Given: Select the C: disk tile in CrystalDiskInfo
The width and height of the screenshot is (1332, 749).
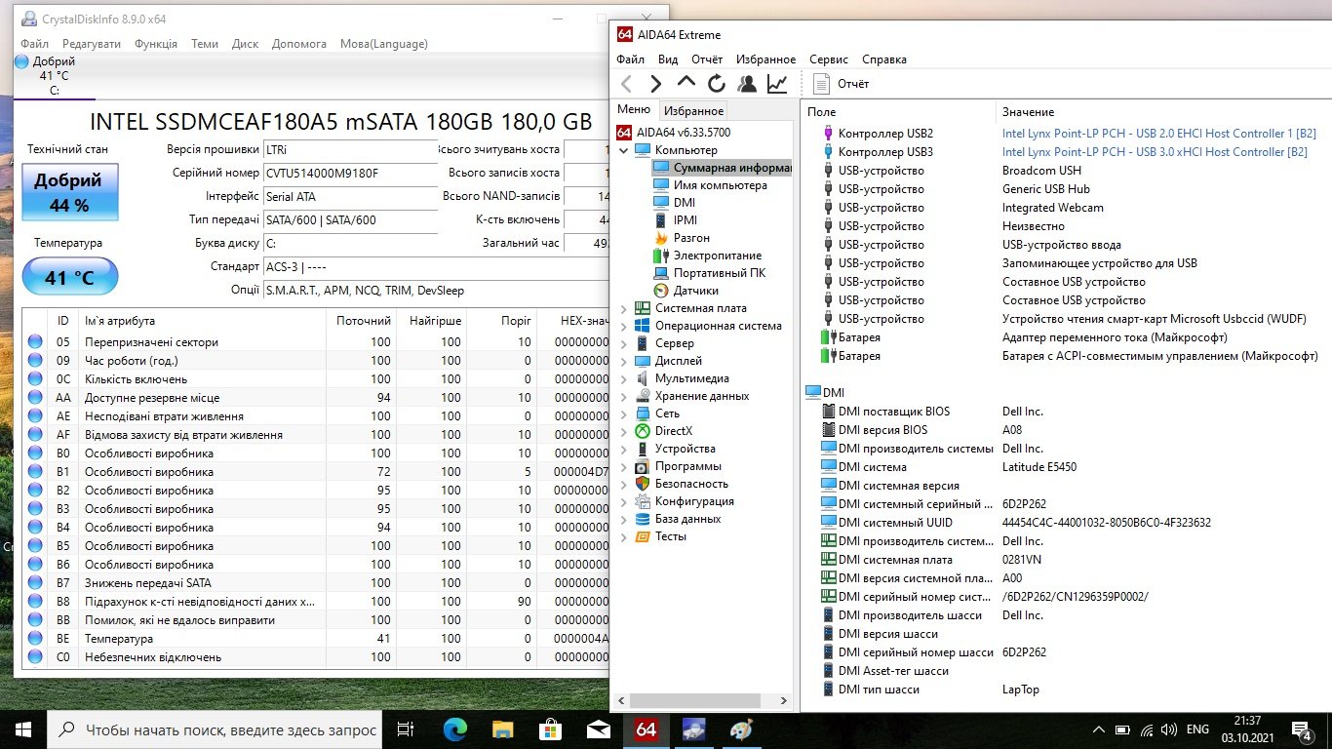Looking at the screenshot, I should pos(55,76).
